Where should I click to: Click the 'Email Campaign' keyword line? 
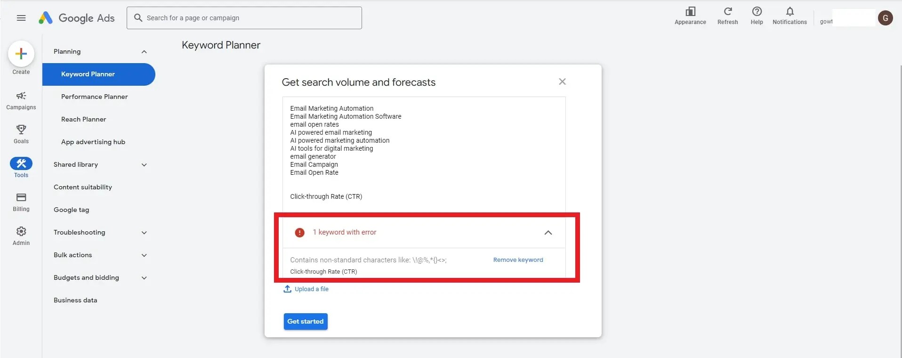314,164
